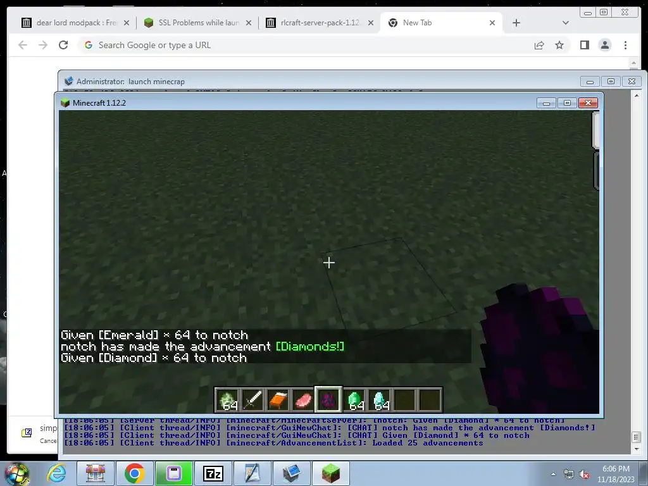
Task: Go back in Chrome's navigation
Action: 23,45
